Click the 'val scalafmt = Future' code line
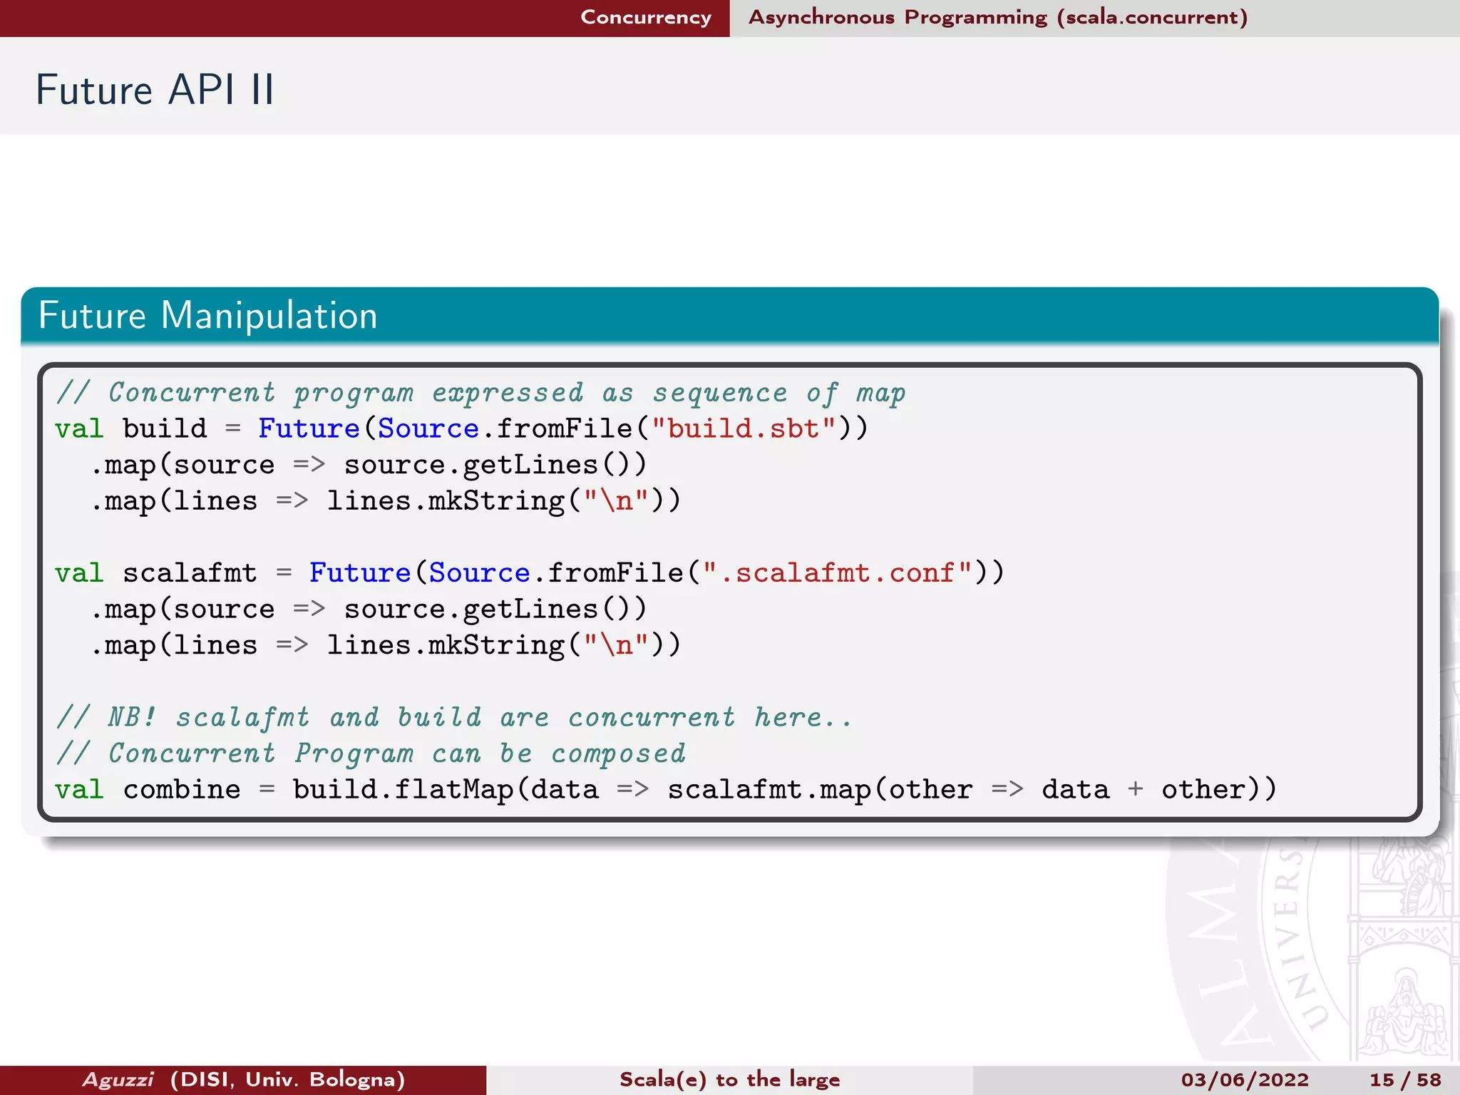This screenshot has width=1460, height=1095. 530,572
